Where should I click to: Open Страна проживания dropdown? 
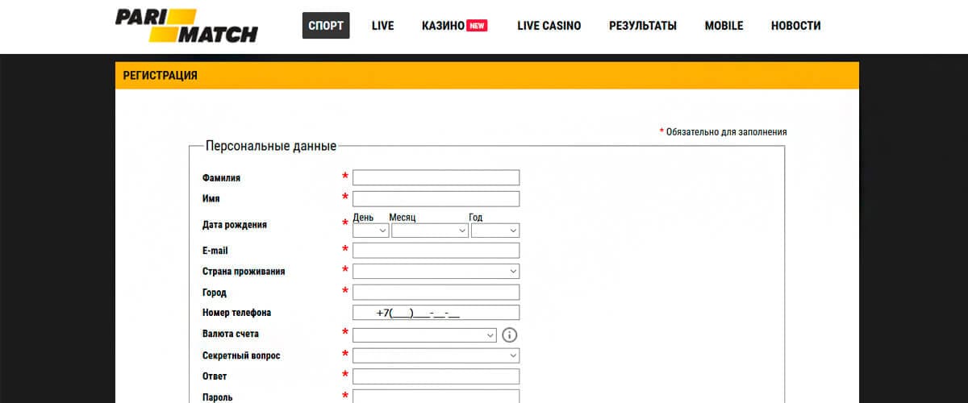point(436,272)
